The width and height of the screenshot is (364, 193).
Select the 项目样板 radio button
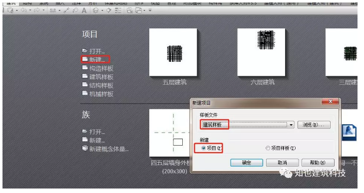click(268, 148)
